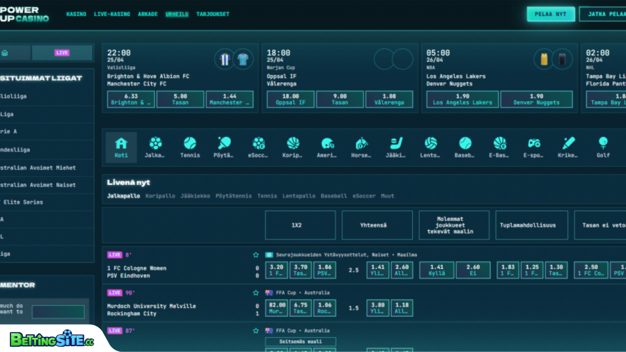Bet 1.90 on Denver Nuggets
The width and height of the screenshot is (626, 352).
pos(537,99)
